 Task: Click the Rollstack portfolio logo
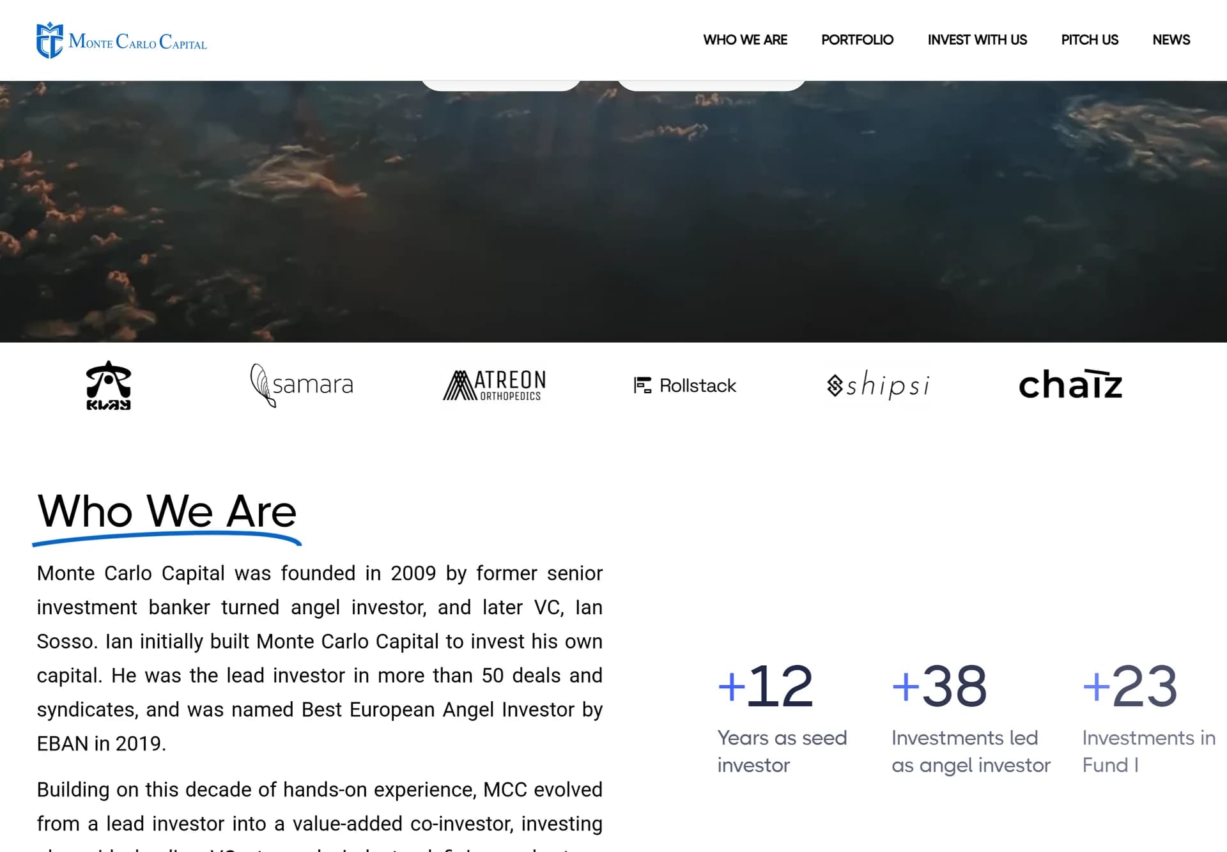coord(684,385)
